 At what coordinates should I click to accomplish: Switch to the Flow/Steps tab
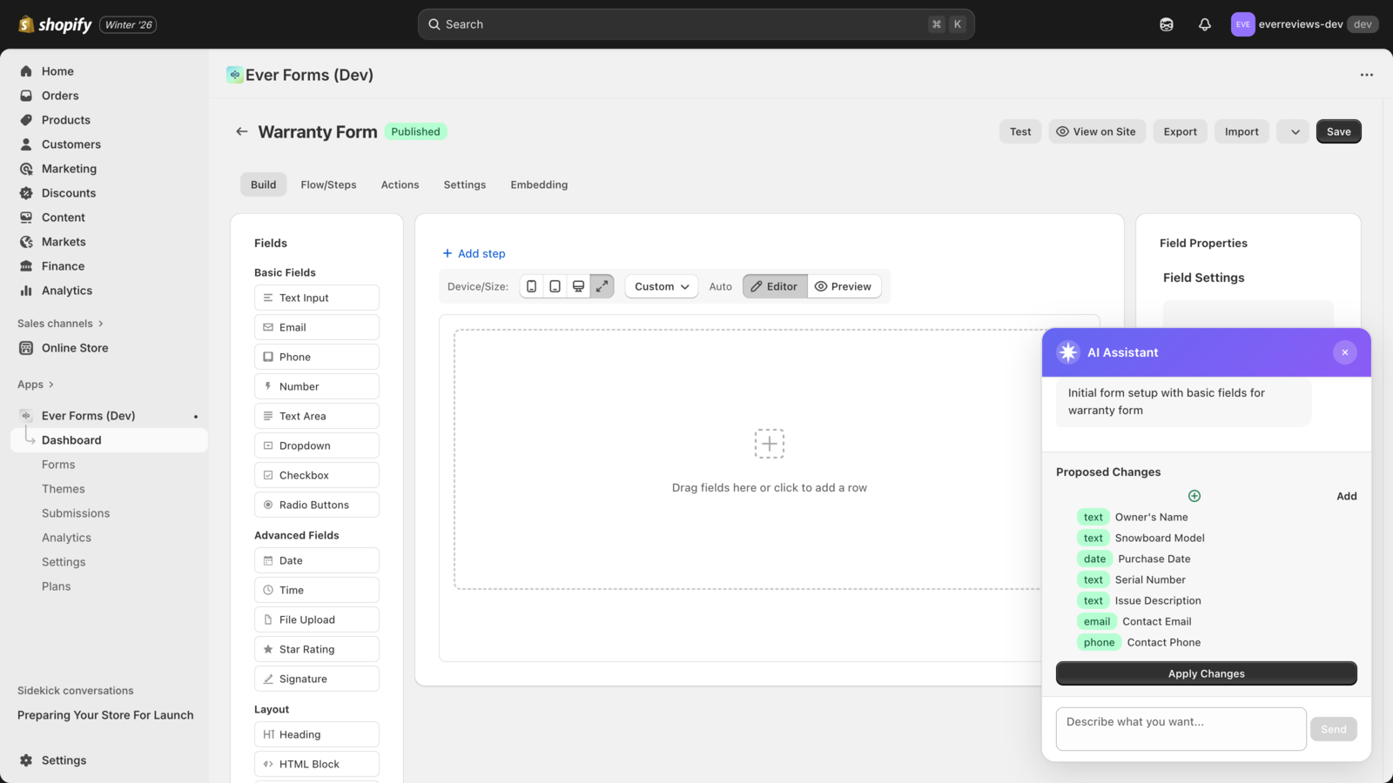[x=328, y=184]
